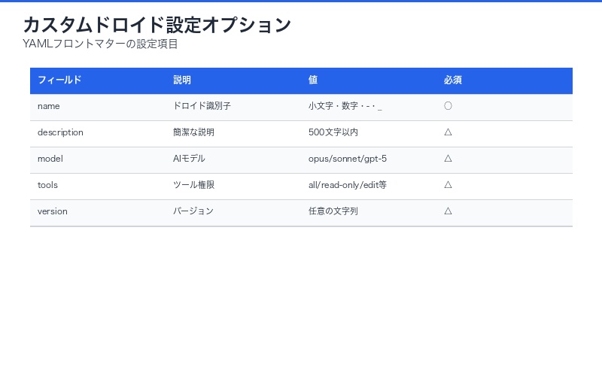Click the triangle symbol in the description row
The image size is (602, 376).
448,132
